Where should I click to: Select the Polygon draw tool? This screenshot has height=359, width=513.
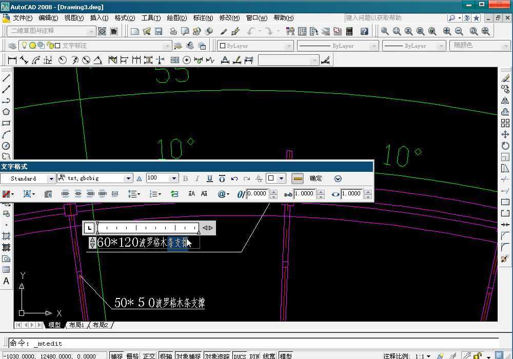click(x=6, y=112)
